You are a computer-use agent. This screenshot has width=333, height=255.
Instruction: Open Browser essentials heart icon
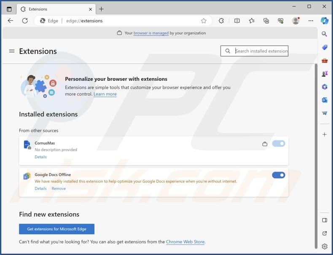pyautogui.click(x=281, y=21)
